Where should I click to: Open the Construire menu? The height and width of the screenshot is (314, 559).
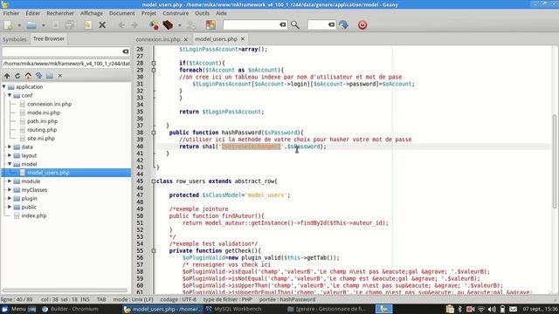pos(176,13)
